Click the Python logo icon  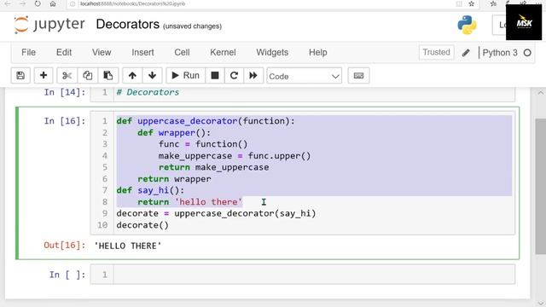point(467,25)
